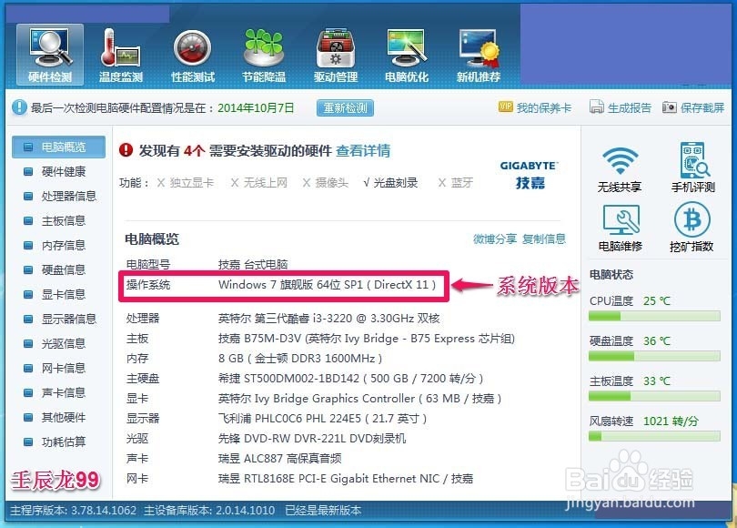Open the 节能降温 energy saving clover
This screenshot has width=737, height=528.
[264, 55]
